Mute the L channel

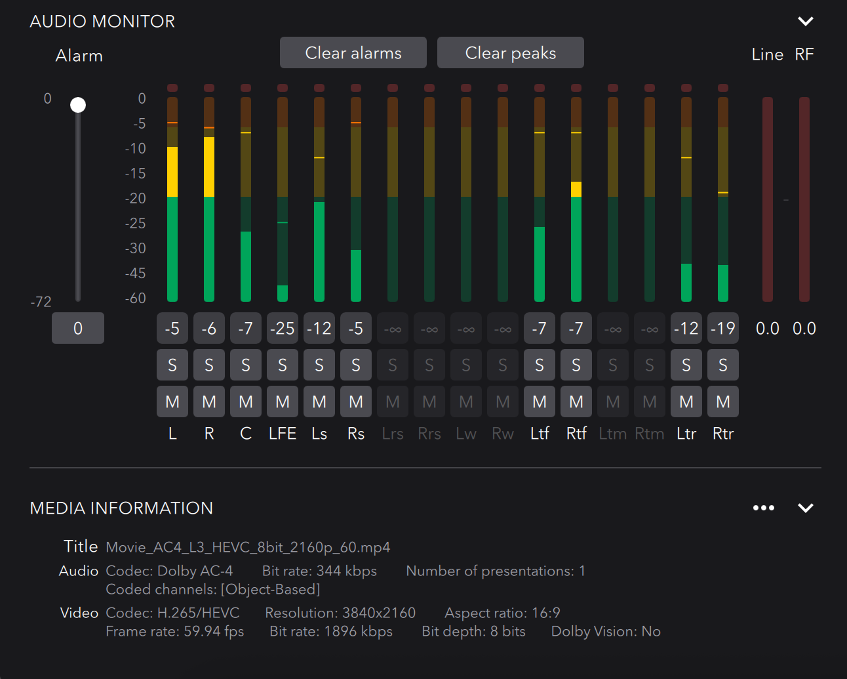pos(172,401)
